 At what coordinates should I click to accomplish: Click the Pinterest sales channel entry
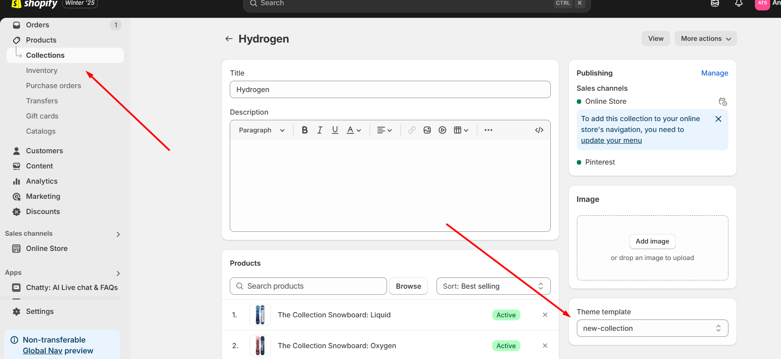point(600,162)
